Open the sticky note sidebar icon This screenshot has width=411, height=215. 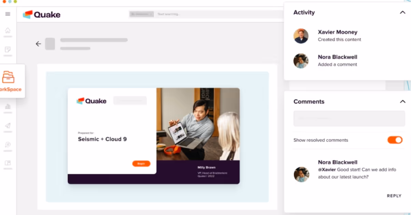point(8,50)
